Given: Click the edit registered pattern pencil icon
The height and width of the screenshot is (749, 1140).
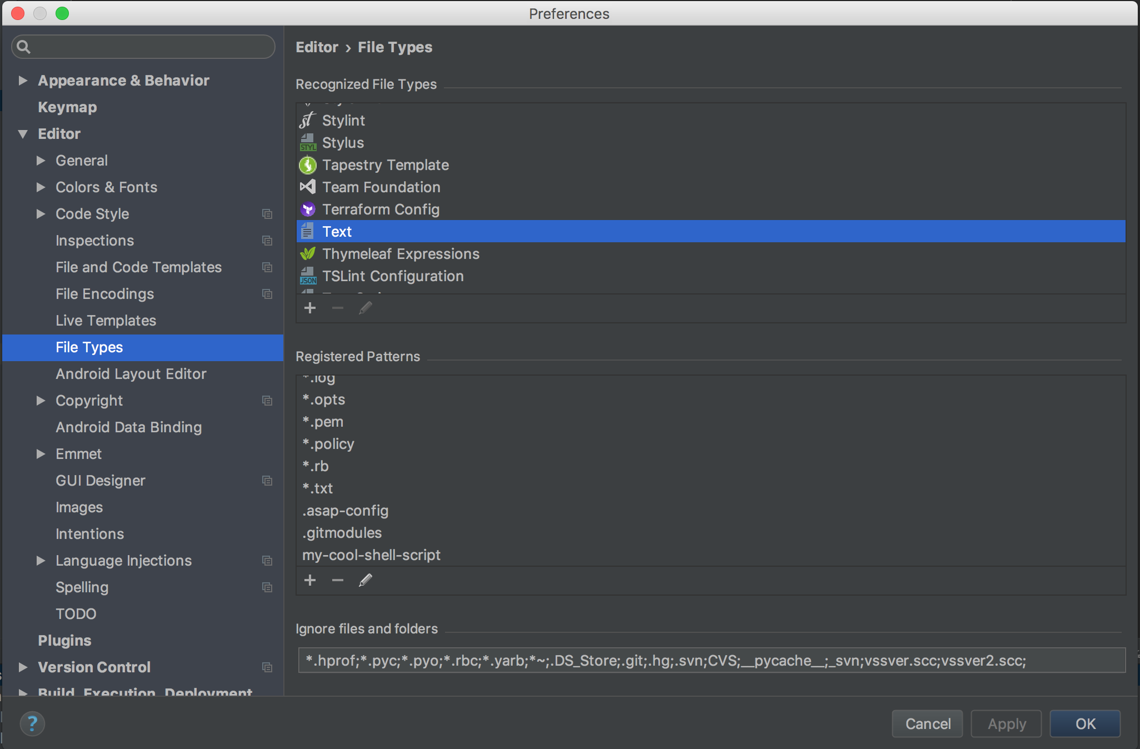Looking at the screenshot, I should click(x=365, y=580).
